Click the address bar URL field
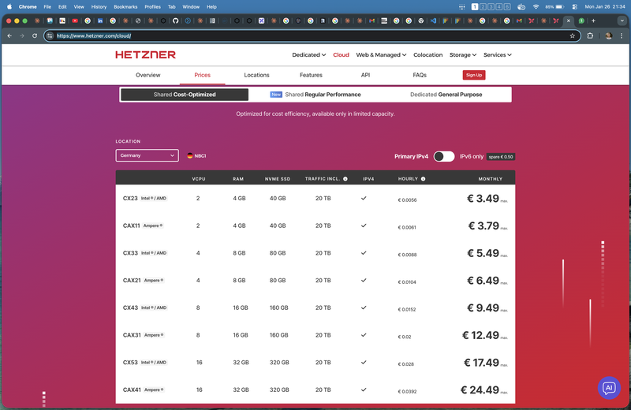Screen dimensions: 631x410 (x=308, y=35)
